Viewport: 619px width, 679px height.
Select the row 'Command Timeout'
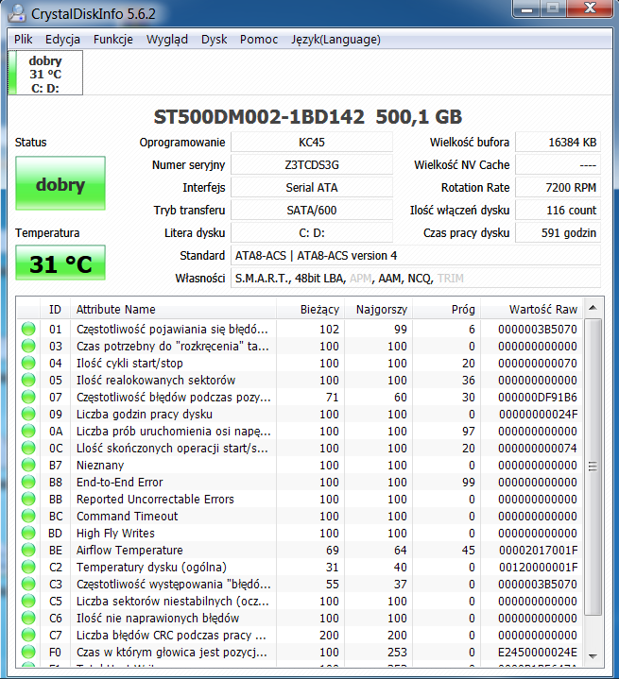300,517
